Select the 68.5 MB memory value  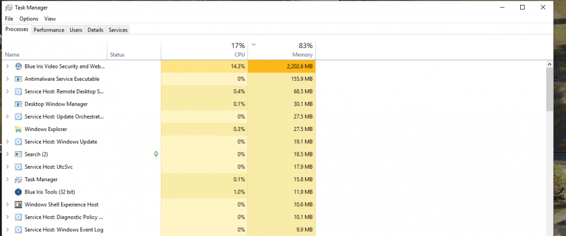pos(305,91)
